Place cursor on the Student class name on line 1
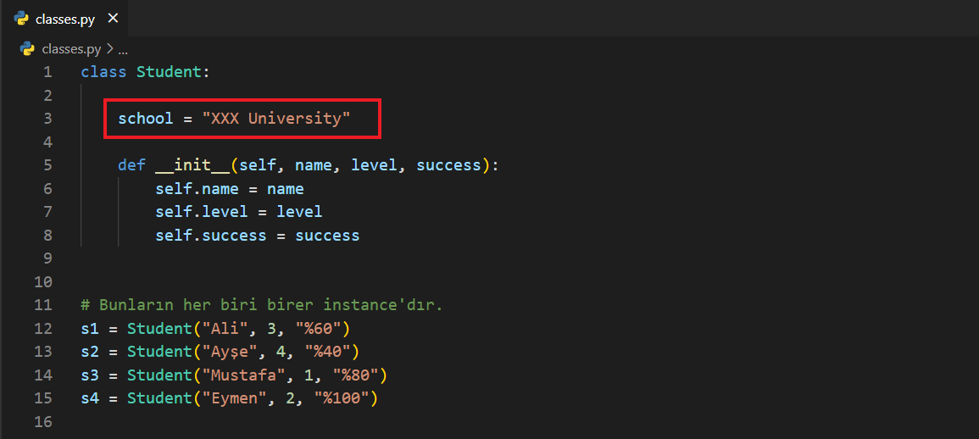979x439 pixels. (168, 72)
